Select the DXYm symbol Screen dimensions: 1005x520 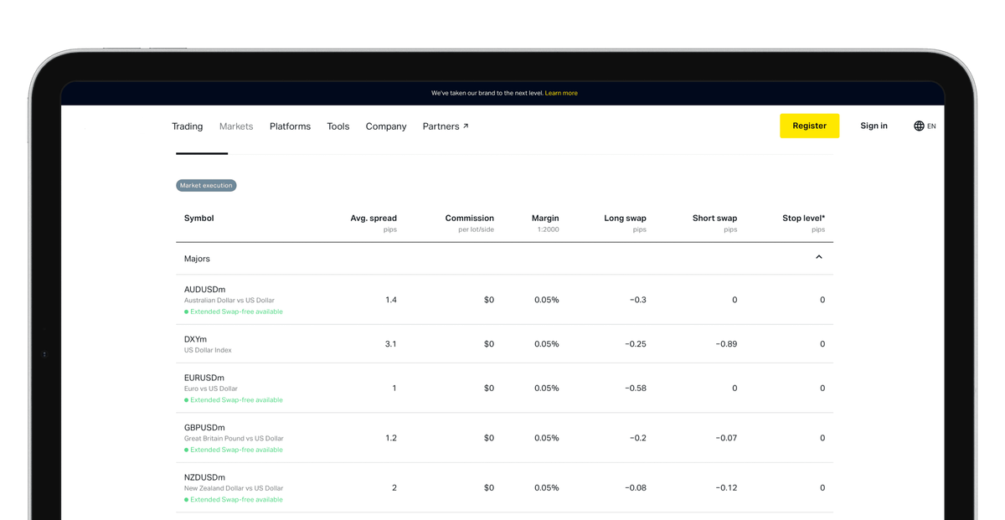coord(195,339)
